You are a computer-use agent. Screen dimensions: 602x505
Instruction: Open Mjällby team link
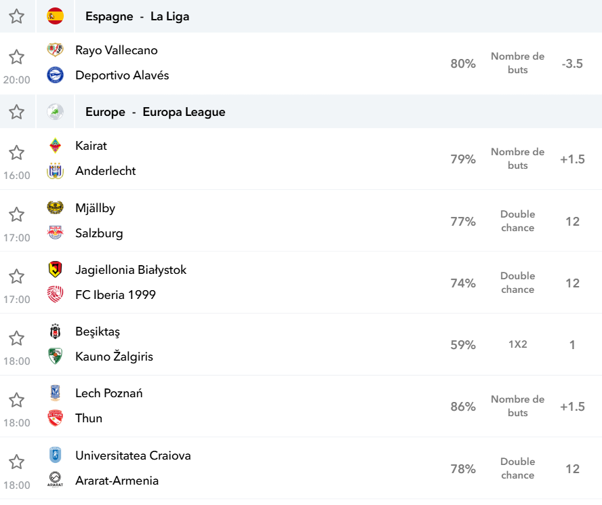(95, 208)
